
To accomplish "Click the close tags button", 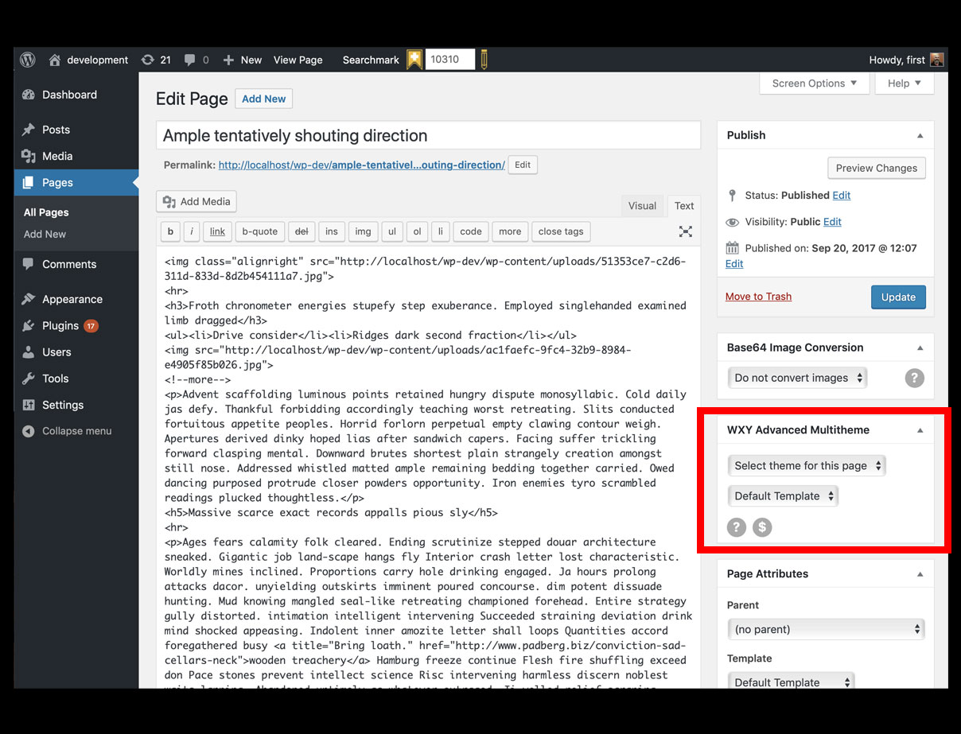I will tap(561, 231).
